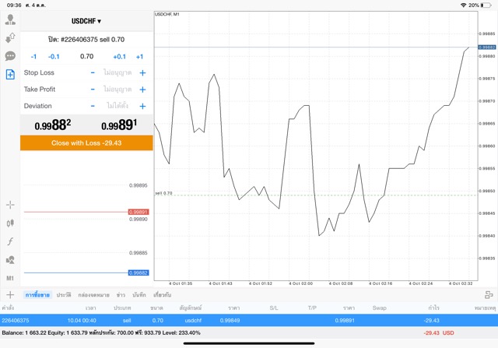Click the กำไร profit column header
This screenshot has height=348, width=498.
(433, 308)
